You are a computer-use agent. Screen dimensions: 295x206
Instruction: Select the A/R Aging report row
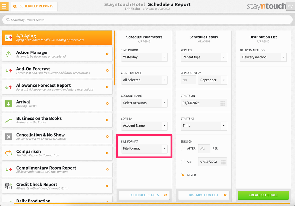57,38
